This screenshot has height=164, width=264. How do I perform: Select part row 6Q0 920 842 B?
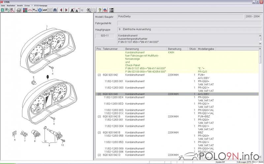click(x=112, y=116)
